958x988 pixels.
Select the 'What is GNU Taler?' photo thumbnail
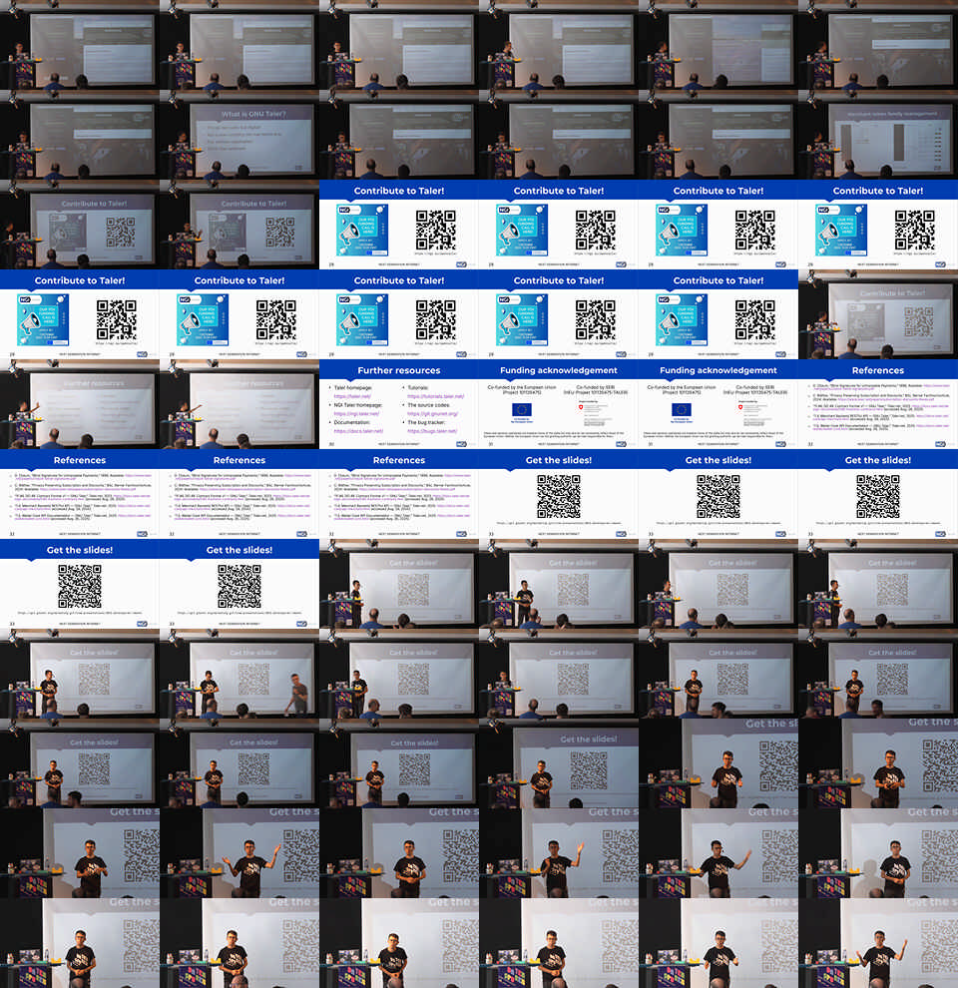point(239,135)
